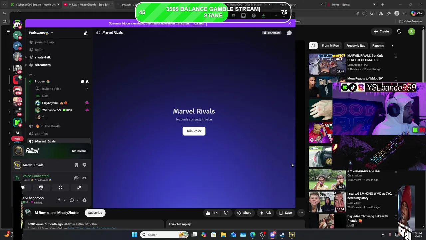
Task: Dislike the YouTube video
Action: pos(226,213)
